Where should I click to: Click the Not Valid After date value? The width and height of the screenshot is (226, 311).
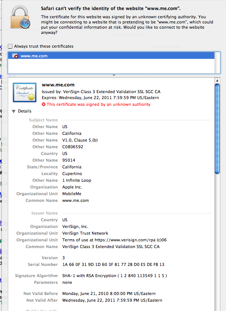coord(112,300)
